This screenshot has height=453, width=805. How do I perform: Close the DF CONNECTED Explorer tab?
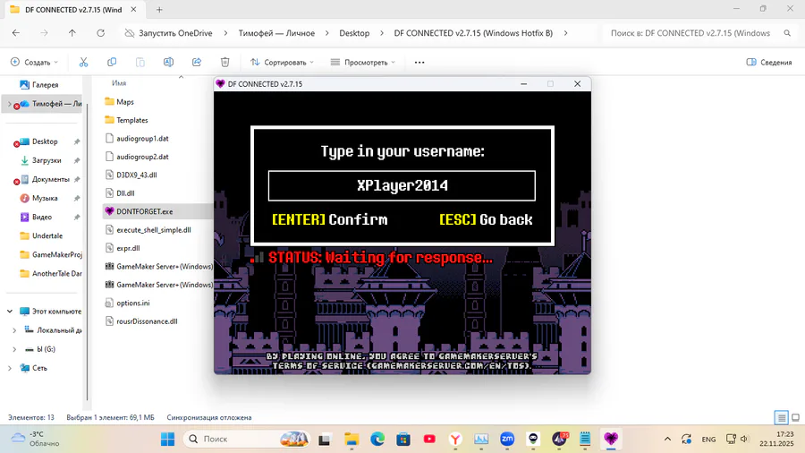[x=133, y=10]
